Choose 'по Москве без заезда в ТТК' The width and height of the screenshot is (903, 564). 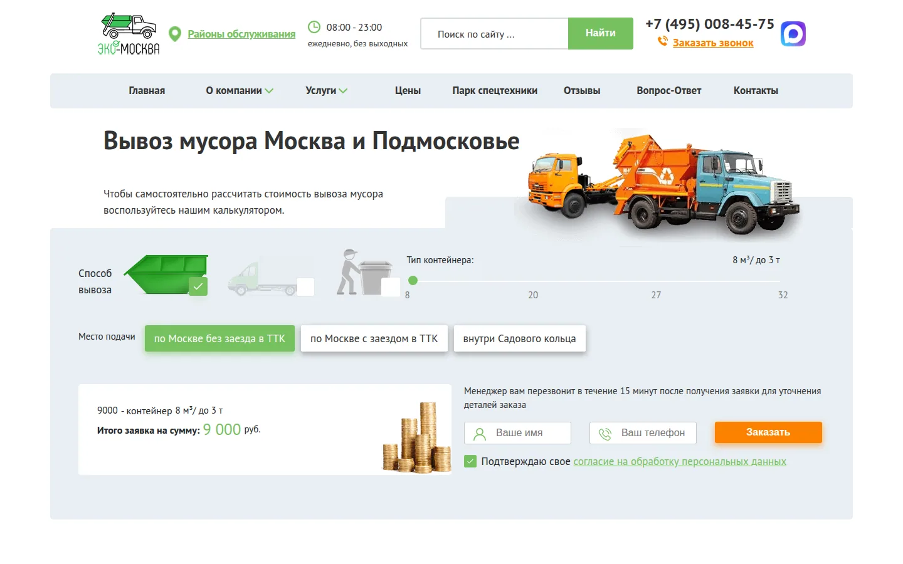[219, 338]
